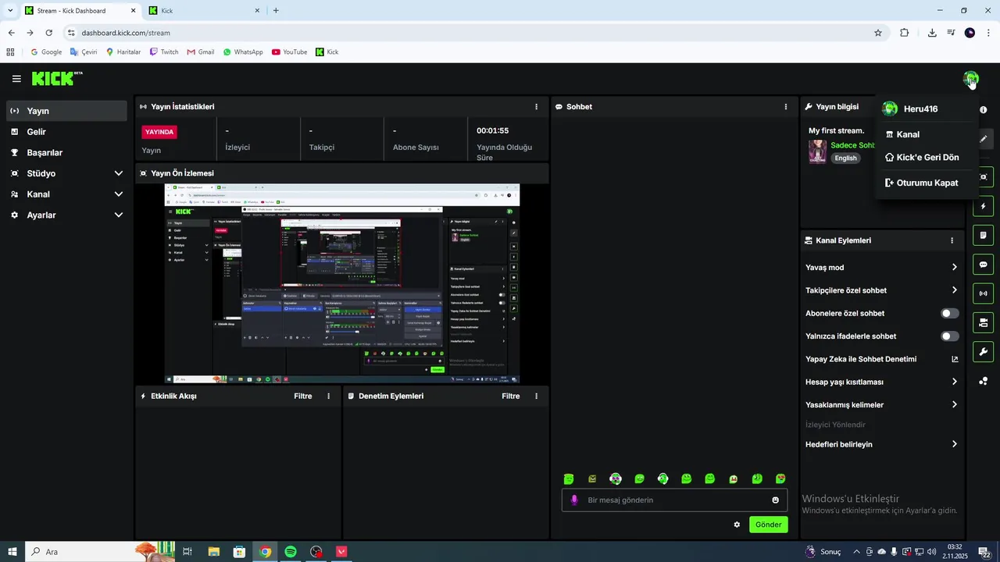Open the YouTube bookmark
Screen dimensions: 1000x562
(x=289, y=52)
